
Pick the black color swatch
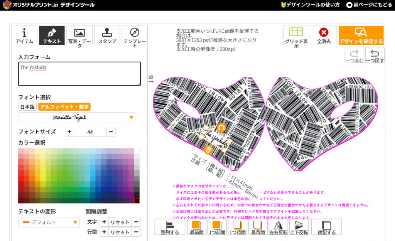(x=137, y=201)
